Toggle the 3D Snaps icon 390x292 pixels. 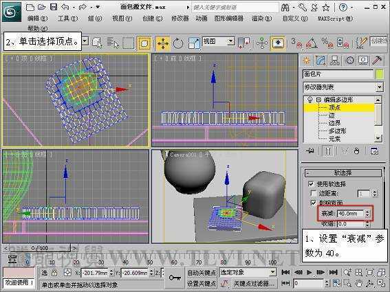(296, 43)
